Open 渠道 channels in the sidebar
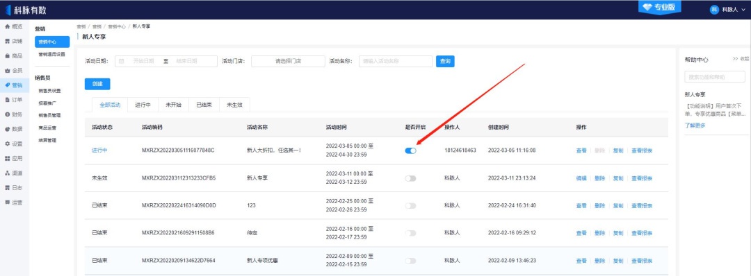The width and height of the screenshot is (751, 276). click(14, 173)
